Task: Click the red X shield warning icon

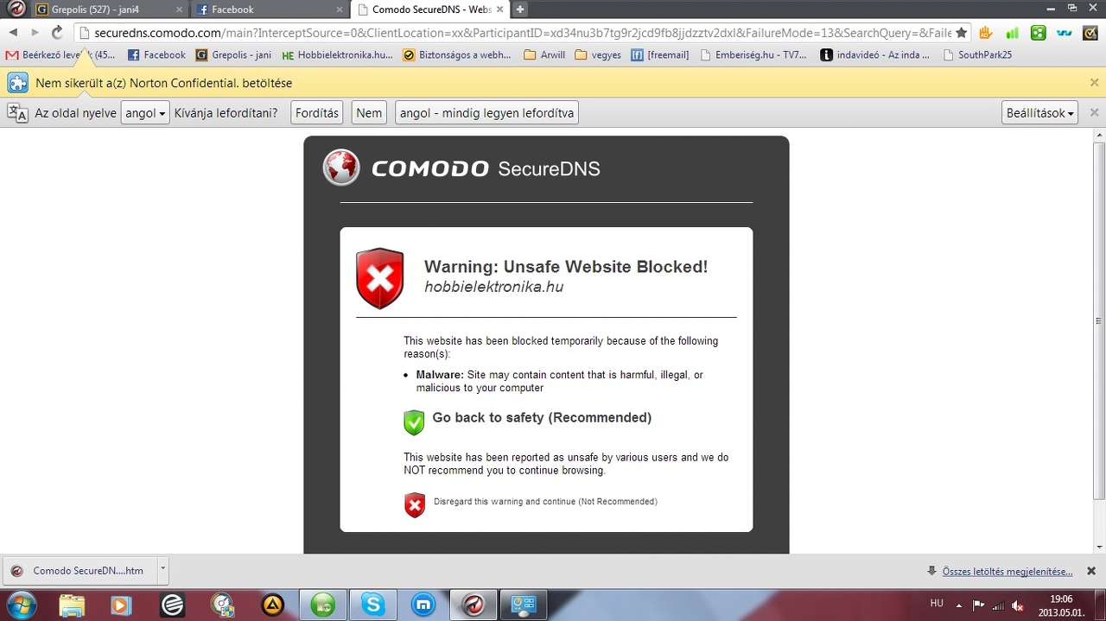Action: (x=380, y=278)
